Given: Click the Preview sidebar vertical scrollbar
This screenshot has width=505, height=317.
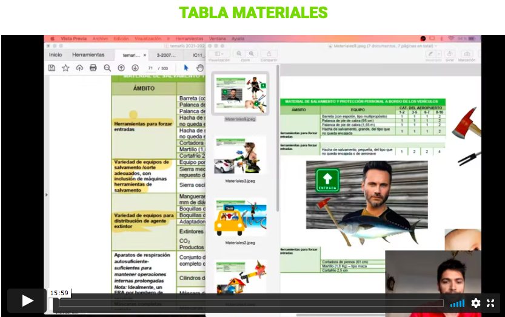Looking at the screenshot, I should (277, 139).
